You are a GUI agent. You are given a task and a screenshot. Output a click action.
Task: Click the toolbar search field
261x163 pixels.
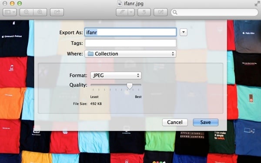tap(214, 12)
